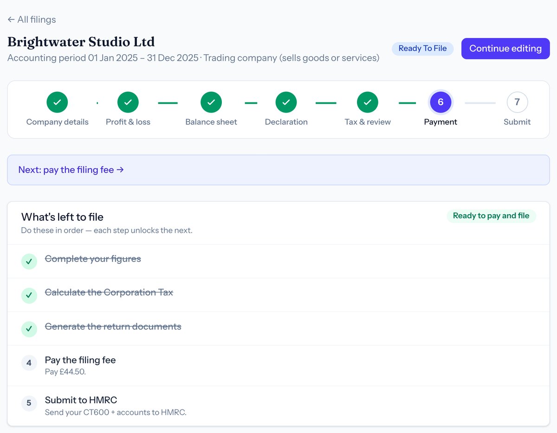Click checkmark beside Calculate the Corporation Tax

(x=29, y=295)
